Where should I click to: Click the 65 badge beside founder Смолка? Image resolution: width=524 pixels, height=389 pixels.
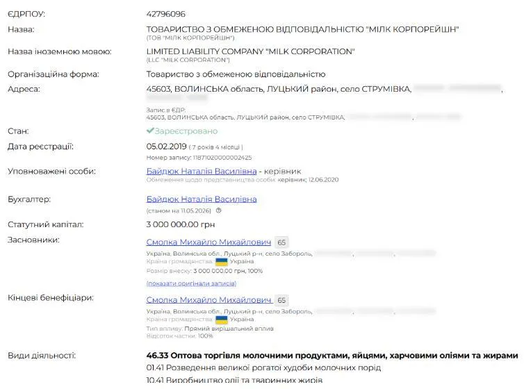point(281,242)
